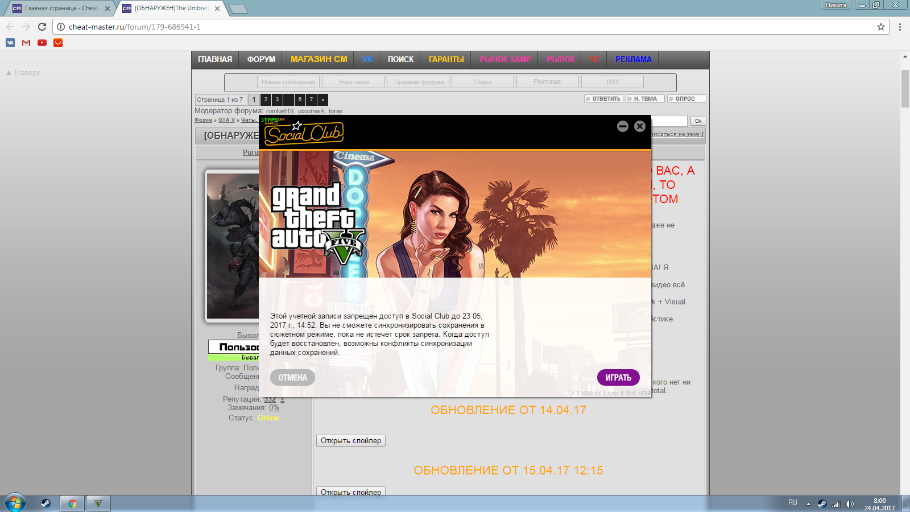Click the forum Поиск button
Image resolution: width=910 pixels, height=512 pixels.
click(x=483, y=82)
